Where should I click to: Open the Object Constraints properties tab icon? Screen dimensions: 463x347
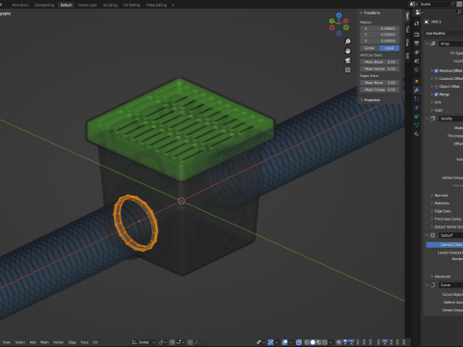[x=417, y=117]
